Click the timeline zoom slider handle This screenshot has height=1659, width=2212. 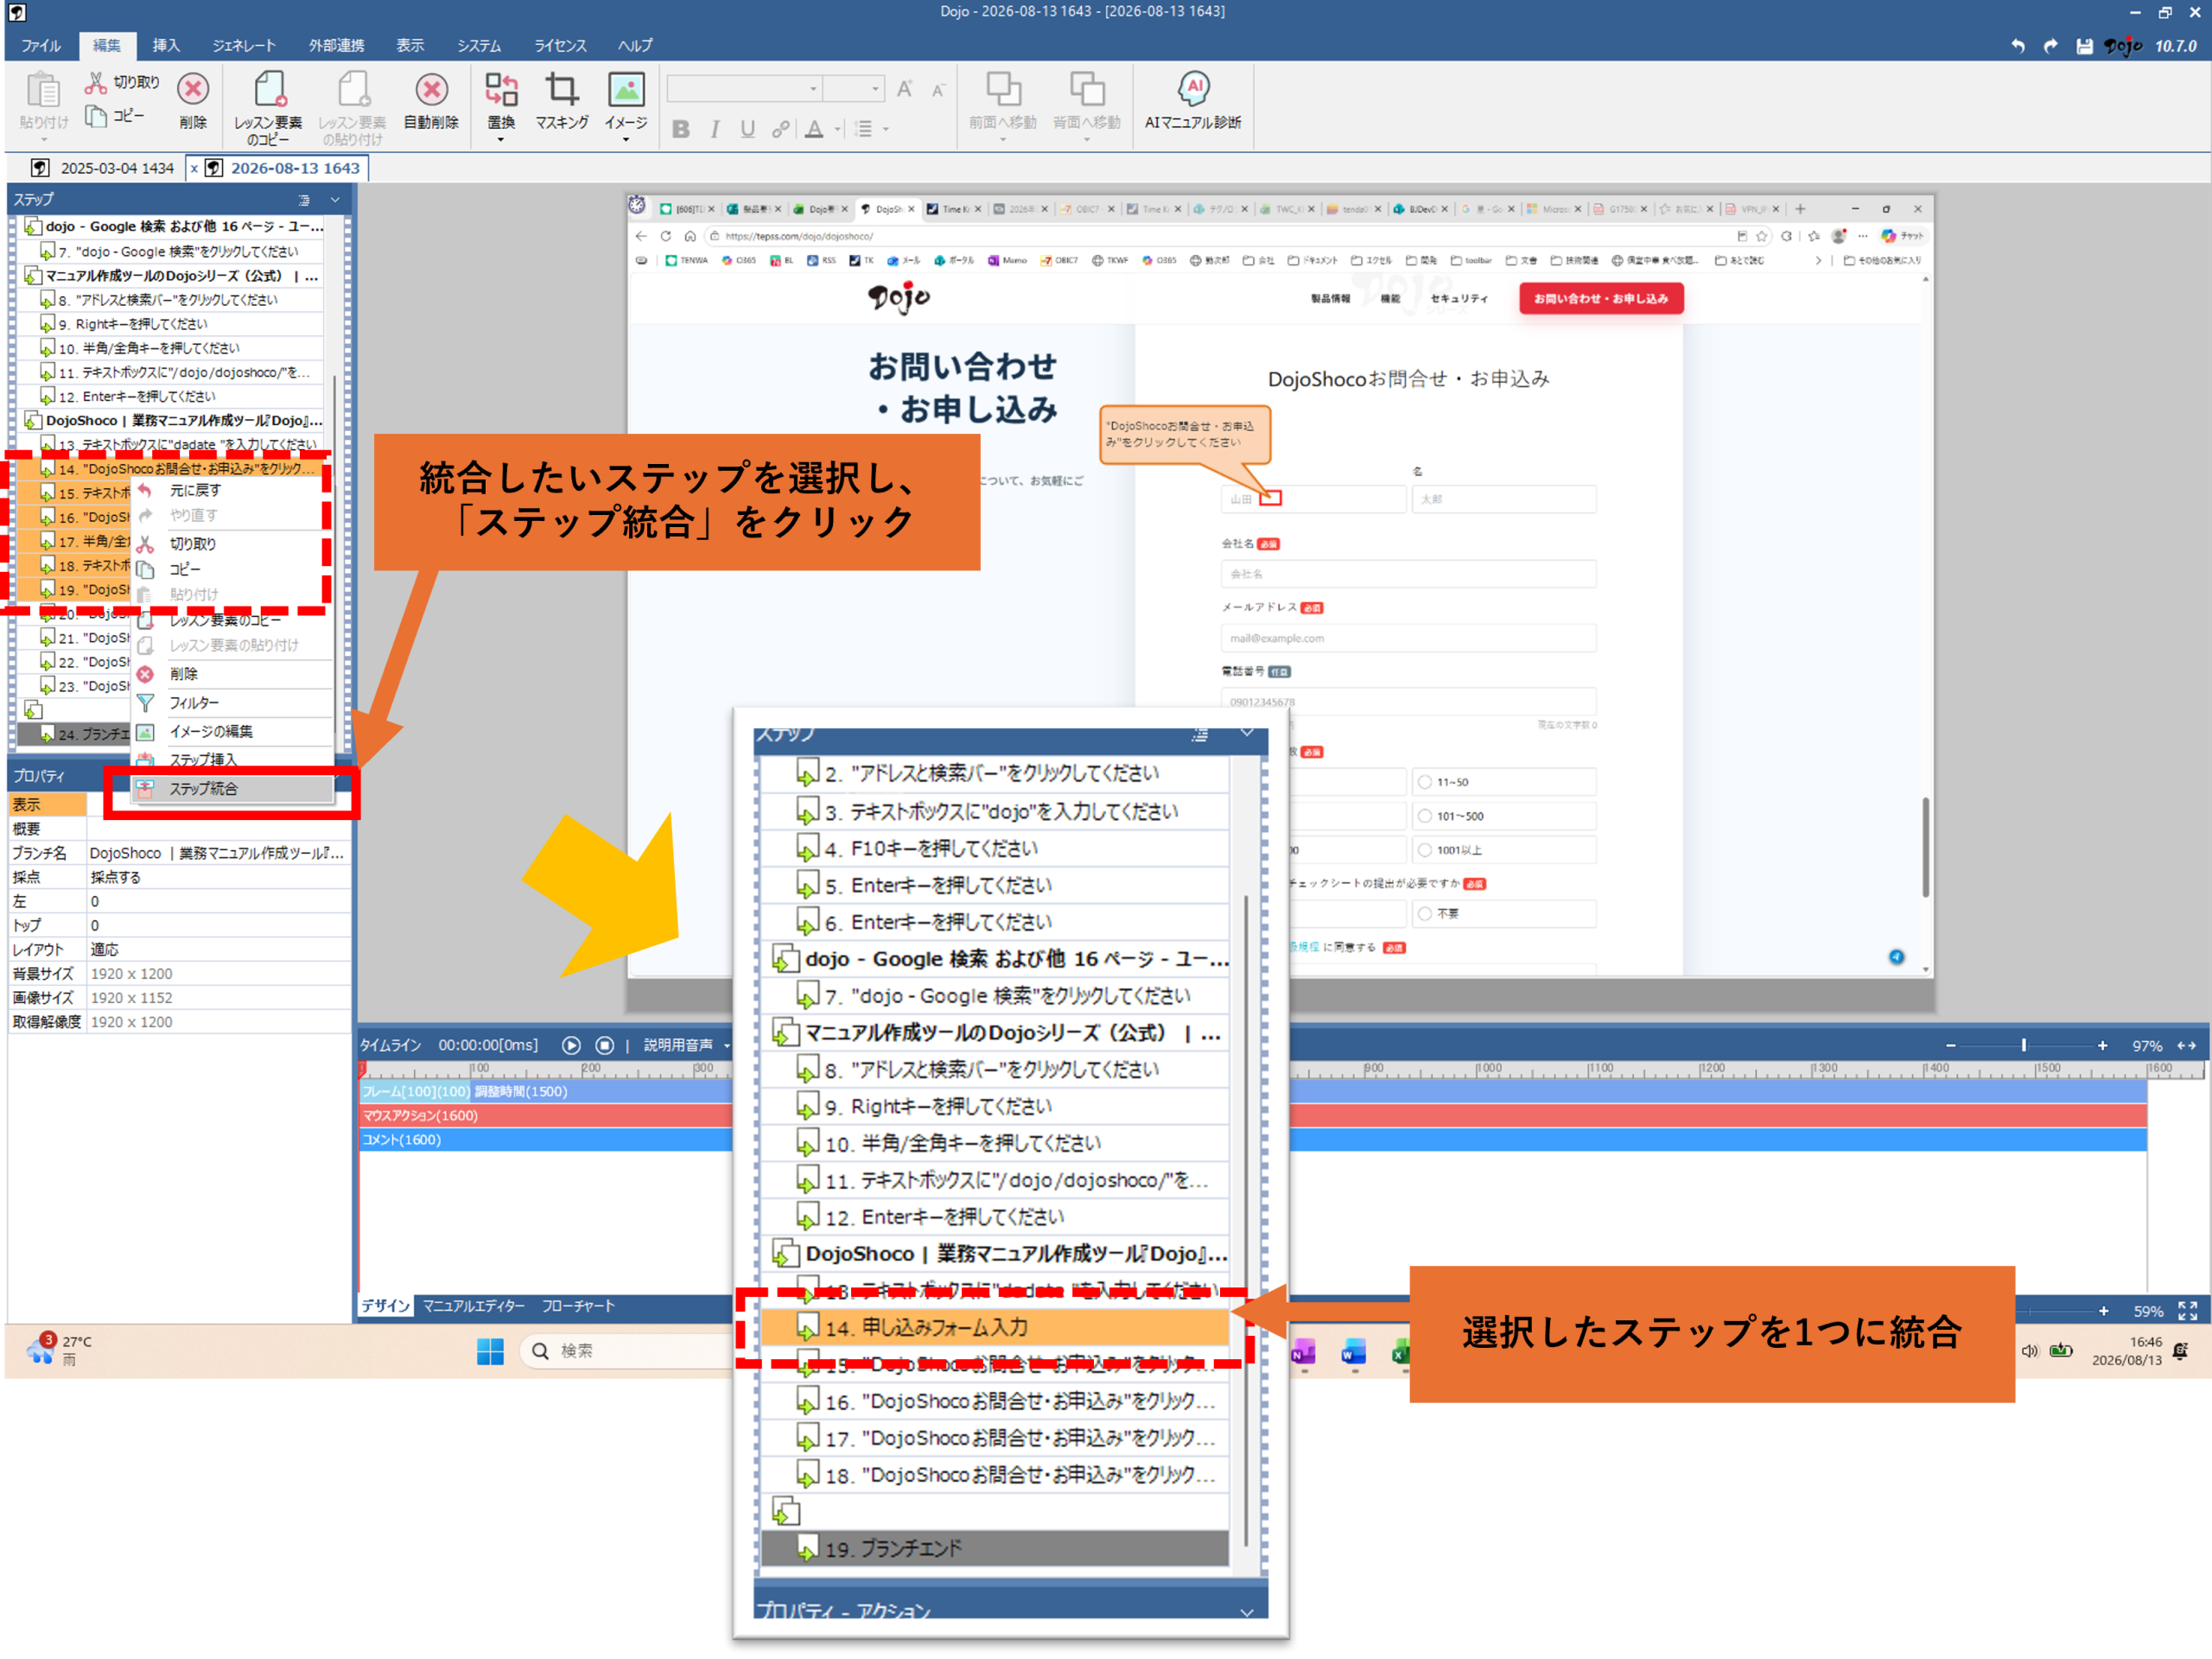(2023, 1045)
